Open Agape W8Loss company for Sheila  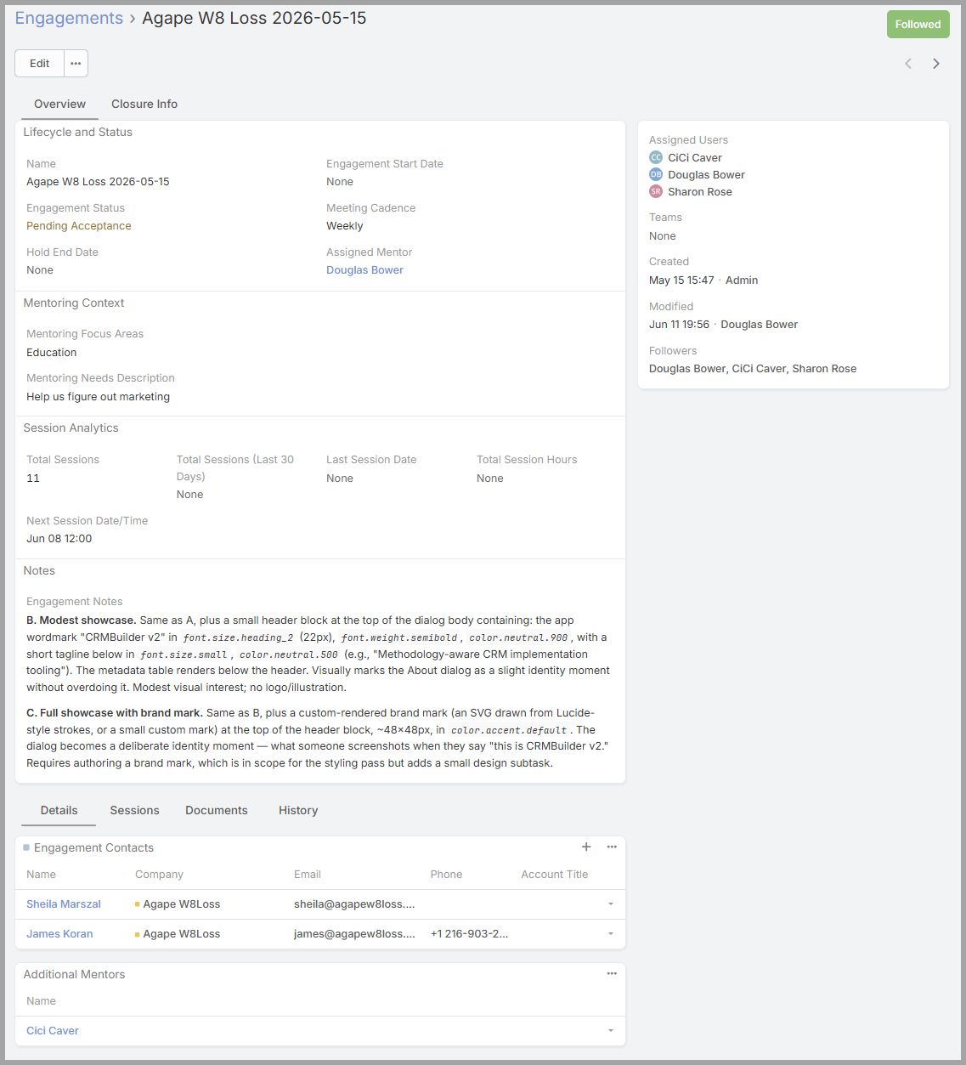[181, 904]
